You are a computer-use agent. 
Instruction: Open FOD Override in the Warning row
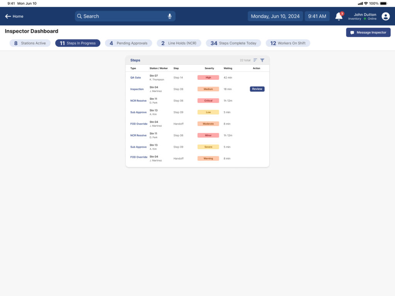[139, 157]
